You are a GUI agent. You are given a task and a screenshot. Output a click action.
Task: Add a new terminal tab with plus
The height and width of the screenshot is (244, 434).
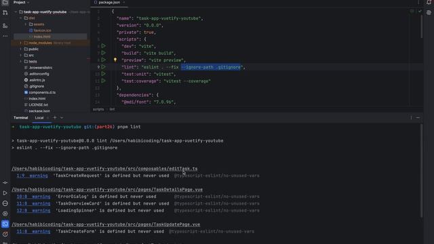pyautogui.click(x=54, y=117)
